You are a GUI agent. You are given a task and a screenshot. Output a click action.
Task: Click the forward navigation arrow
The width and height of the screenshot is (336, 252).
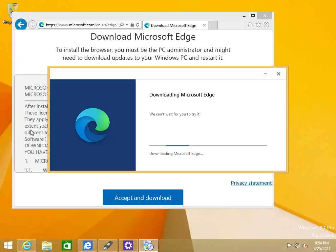[32, 25]
